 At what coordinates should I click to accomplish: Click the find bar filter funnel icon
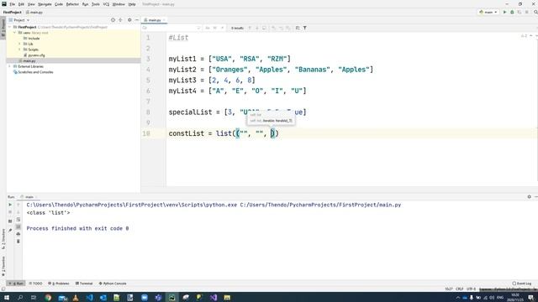304,28
